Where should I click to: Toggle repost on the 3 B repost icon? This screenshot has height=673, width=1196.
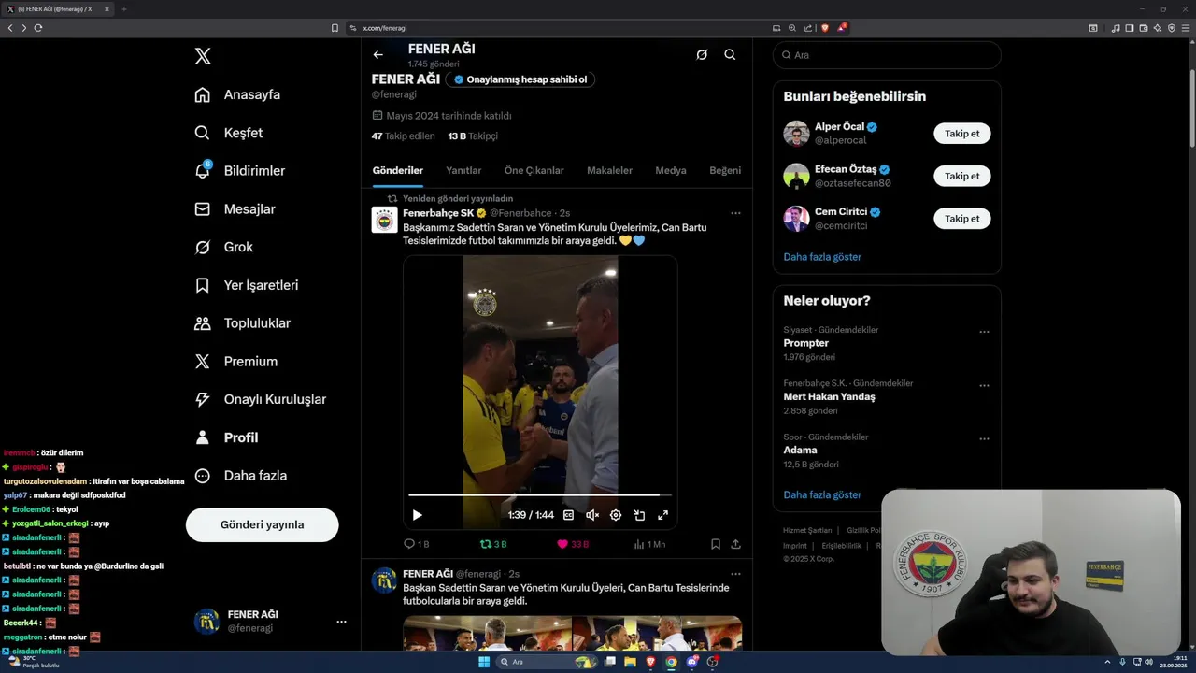click(x=493, y=544)
